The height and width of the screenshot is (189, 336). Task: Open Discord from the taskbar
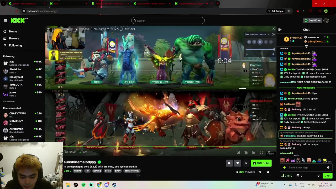(107, 185)
